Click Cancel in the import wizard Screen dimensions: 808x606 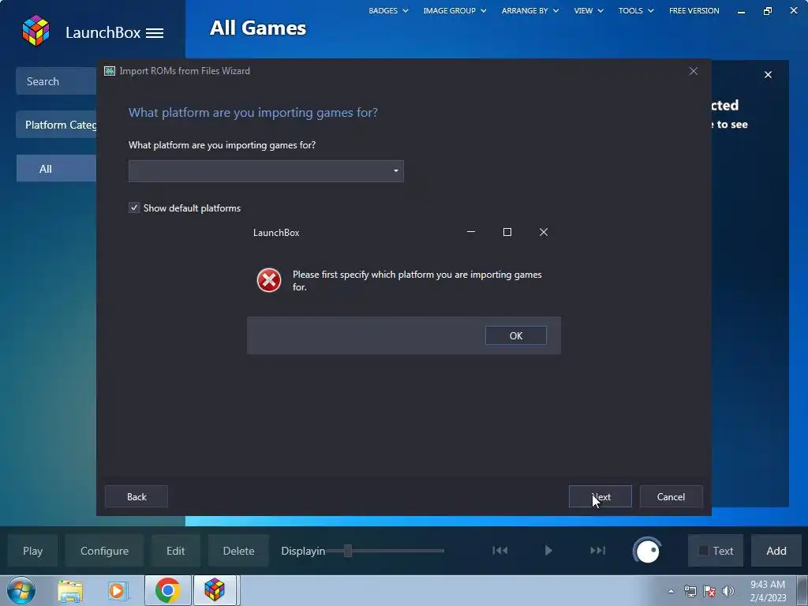click(671, 497)
